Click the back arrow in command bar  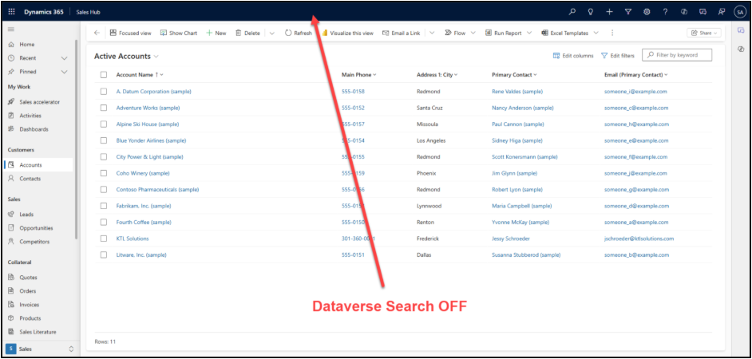(97, 33)
